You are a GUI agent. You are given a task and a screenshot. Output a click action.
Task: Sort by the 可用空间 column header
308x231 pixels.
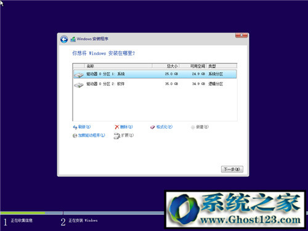click(x=192, y=66)
